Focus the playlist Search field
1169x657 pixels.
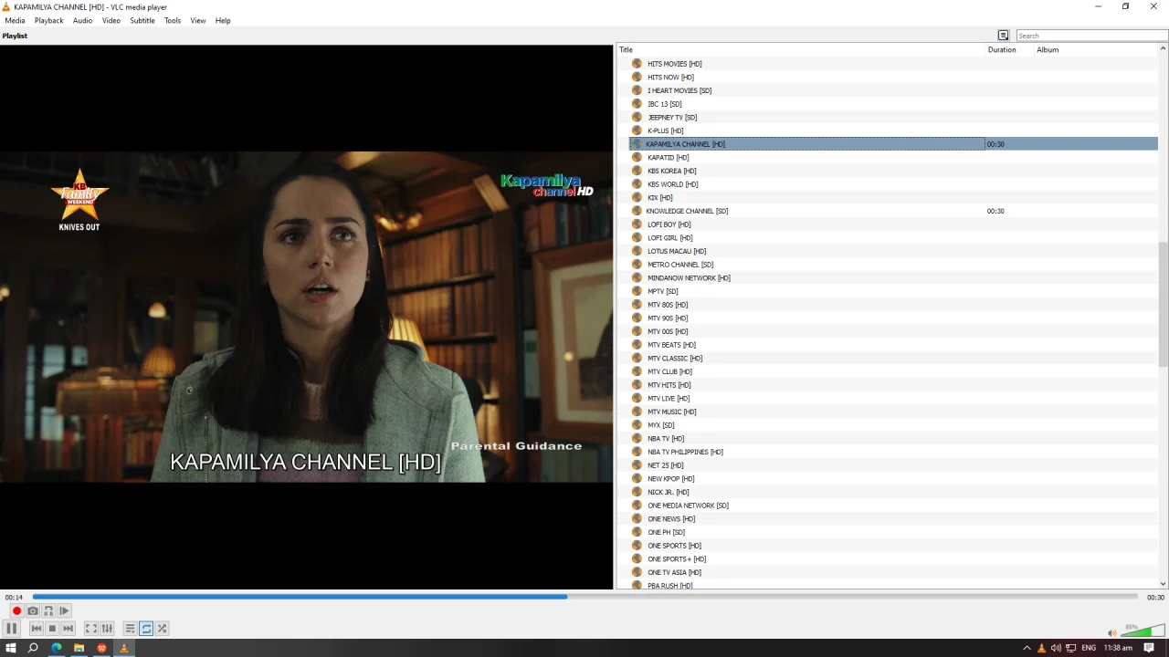(x=1092, y=36)
